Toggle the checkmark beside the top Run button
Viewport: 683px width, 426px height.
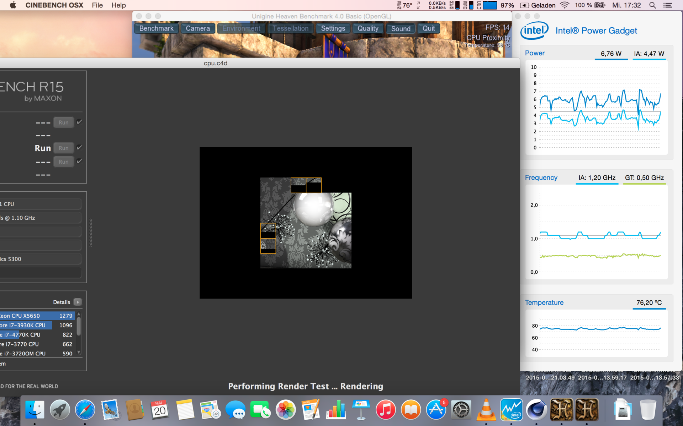(79, 122)
